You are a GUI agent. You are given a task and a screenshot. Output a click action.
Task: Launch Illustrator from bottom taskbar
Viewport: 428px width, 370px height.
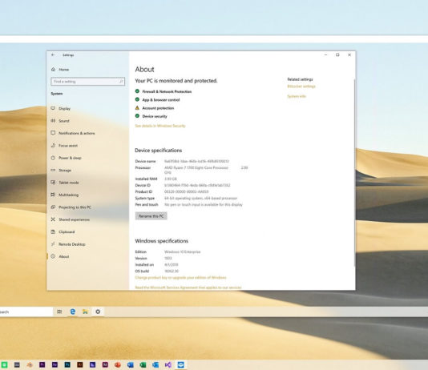[79, 364]
